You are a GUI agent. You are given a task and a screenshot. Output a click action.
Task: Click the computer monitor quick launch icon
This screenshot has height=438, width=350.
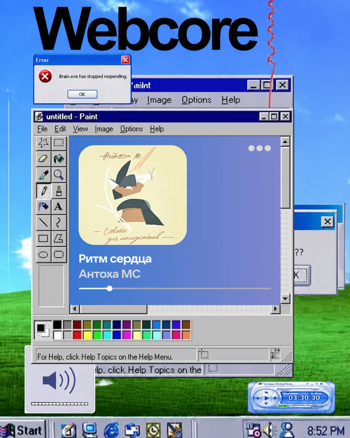90,430
